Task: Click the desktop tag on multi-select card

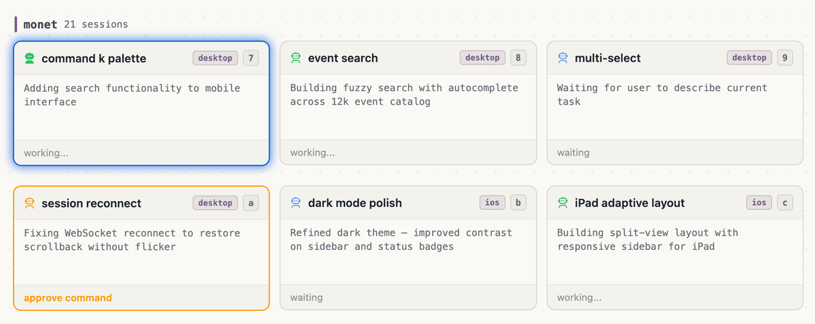Action: pos(749,58)
